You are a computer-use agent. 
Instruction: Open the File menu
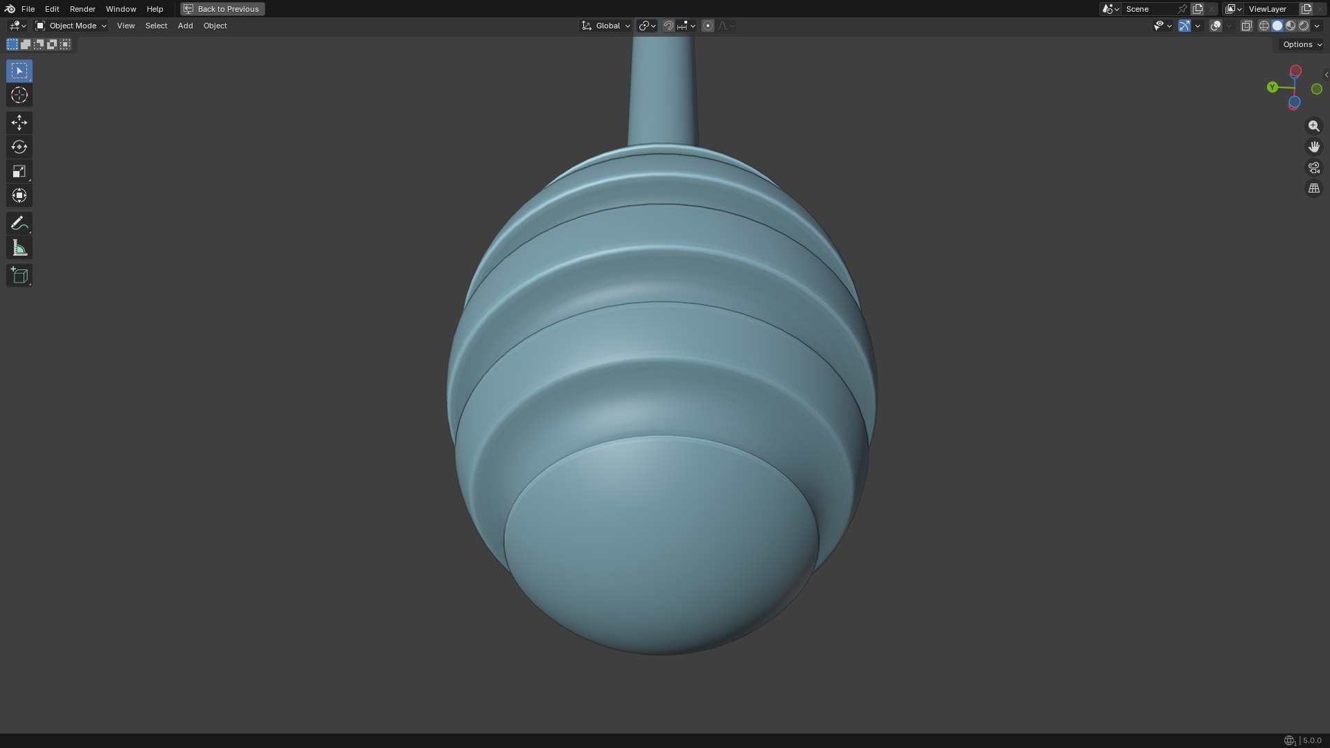pos(28,9)
